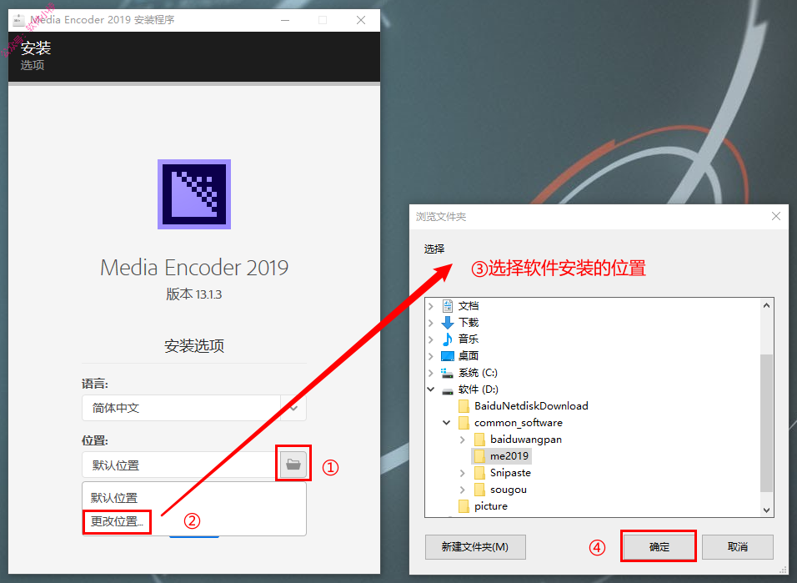Image resolution: width=797 pixels, height=583 pixels.
Task: Click the Media Encoder 2019 app logo
Action: point(194,194)
